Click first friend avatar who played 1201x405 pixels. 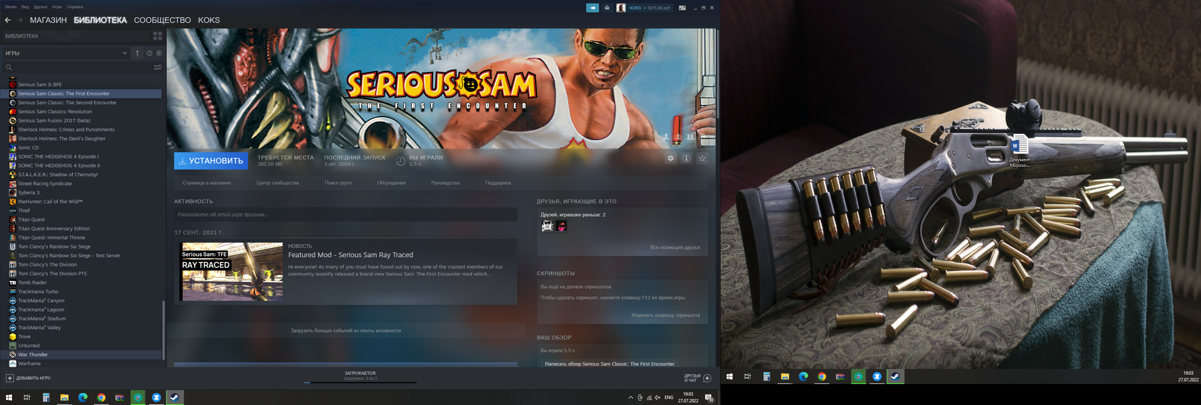(x=547, y=226)
